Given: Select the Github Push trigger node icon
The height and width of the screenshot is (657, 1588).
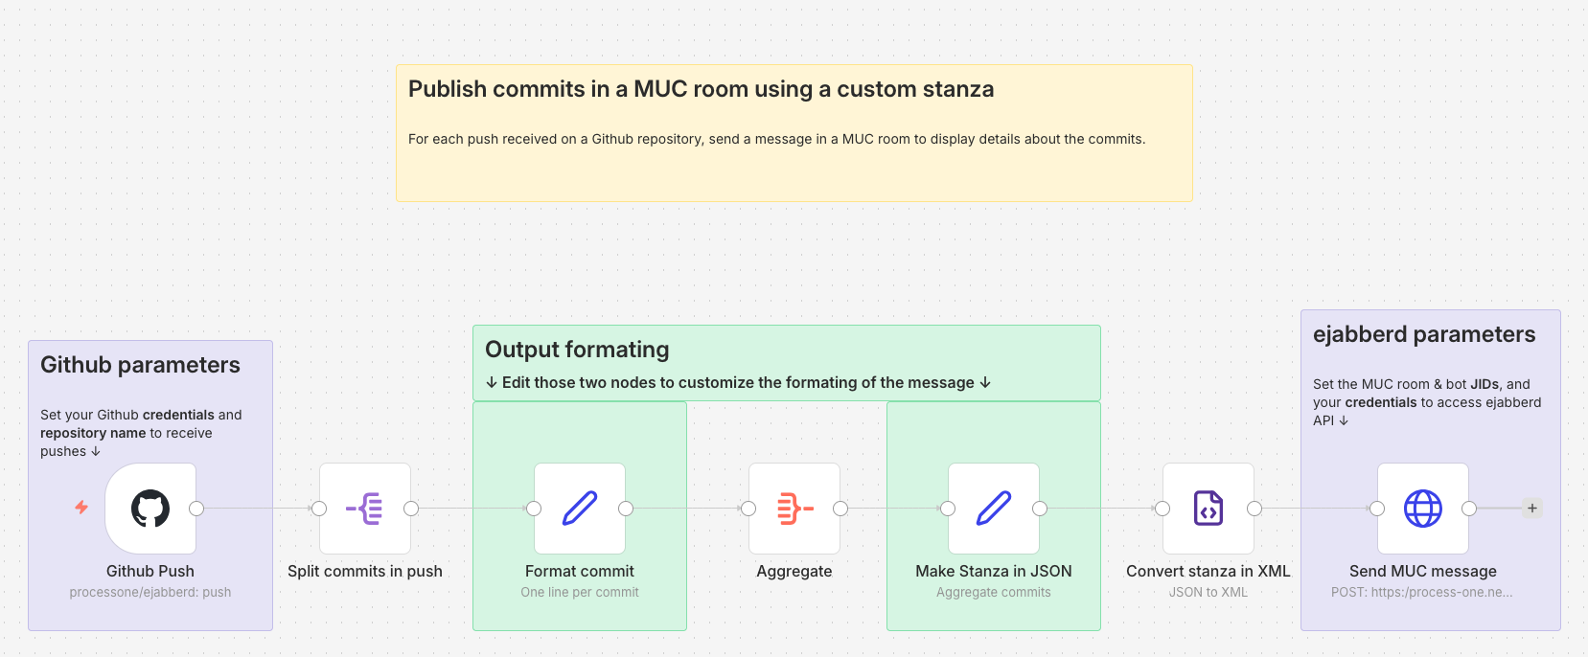Looking at the screenshot, I should point(150,509).
